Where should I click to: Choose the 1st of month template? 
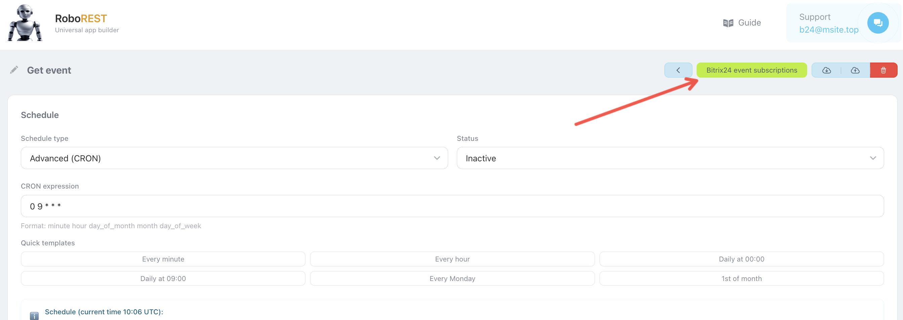(x=741, y=278)
